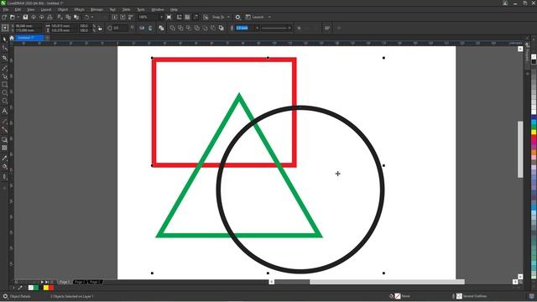
Task: Click the fill None indicator in status bar
Action: pos(398,296)
